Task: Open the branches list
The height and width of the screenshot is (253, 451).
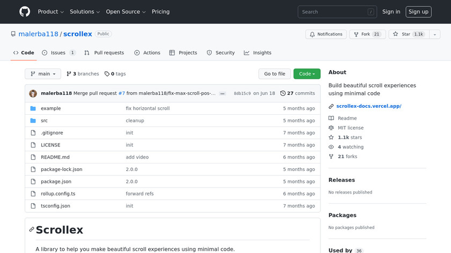Action: tap(83, 74)
